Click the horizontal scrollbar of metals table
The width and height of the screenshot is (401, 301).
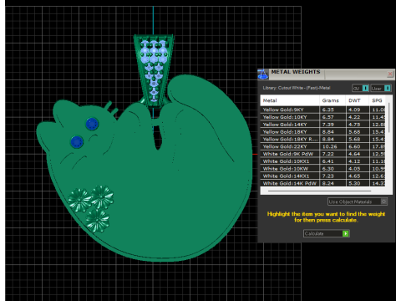tap(319, 191)
